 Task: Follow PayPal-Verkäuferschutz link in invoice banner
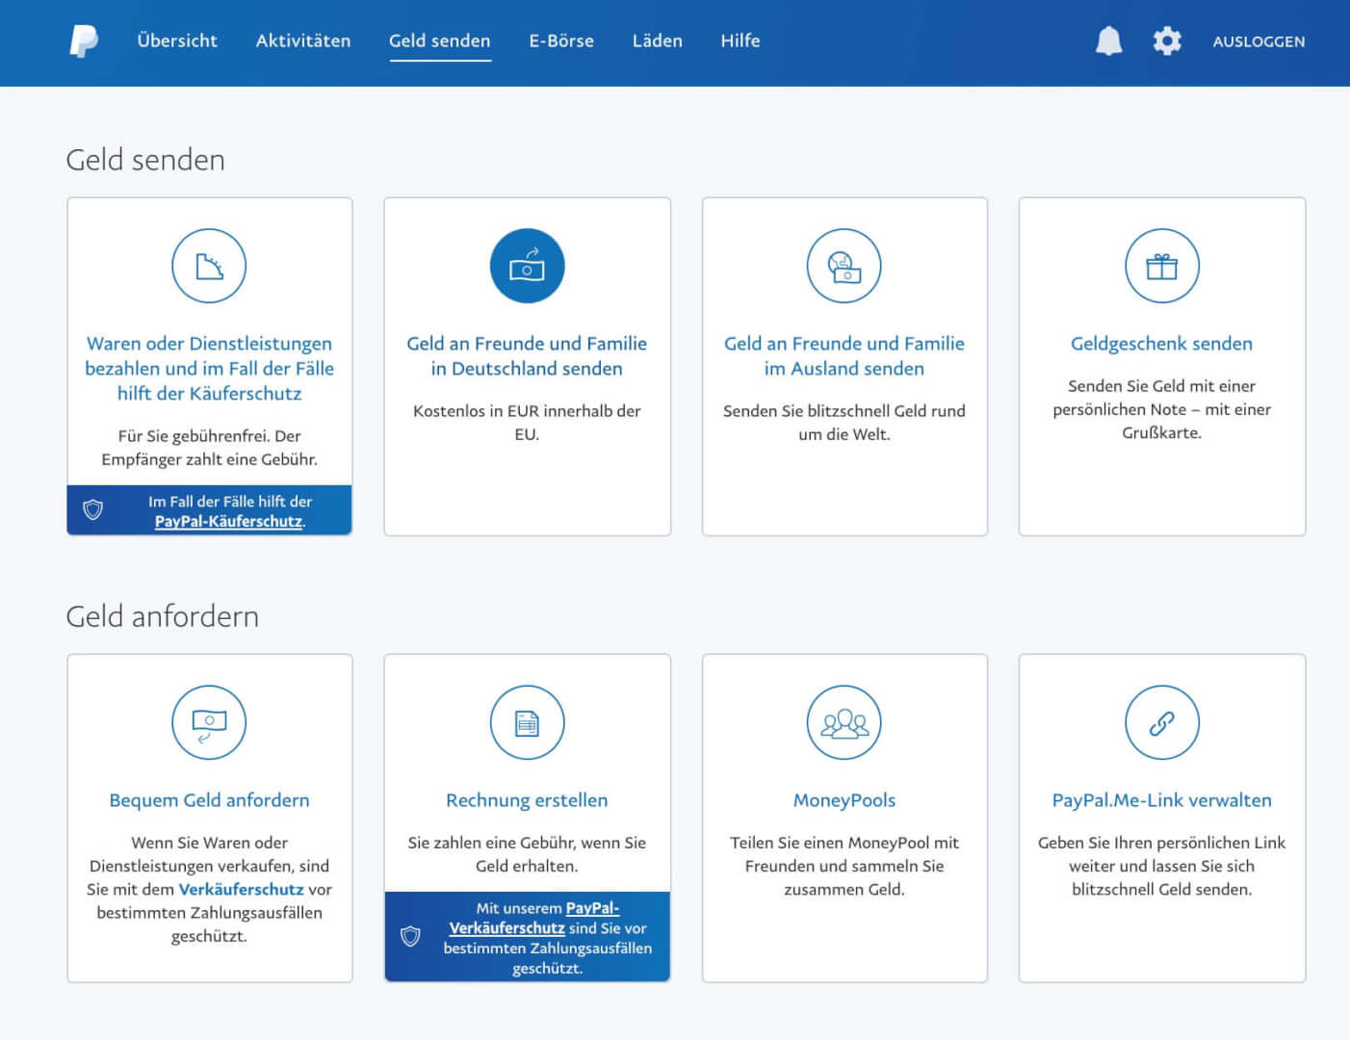(535, 918)
